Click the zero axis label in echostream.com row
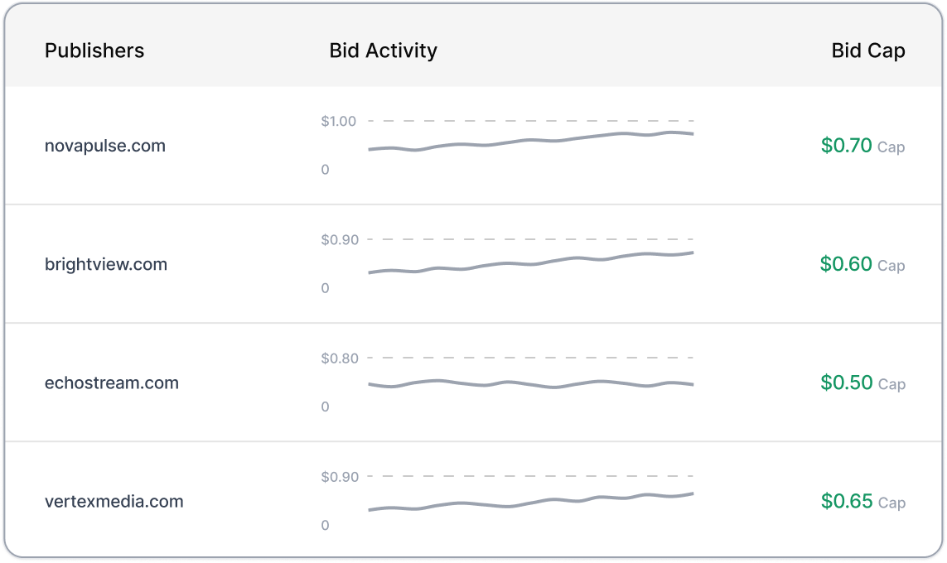 click(325, 407)
